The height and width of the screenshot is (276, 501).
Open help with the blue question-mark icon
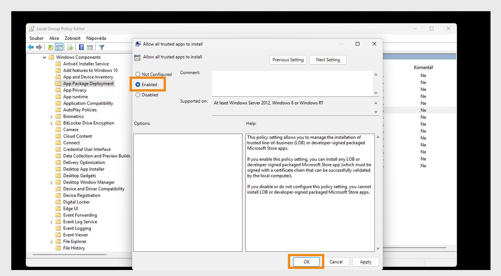81,47
